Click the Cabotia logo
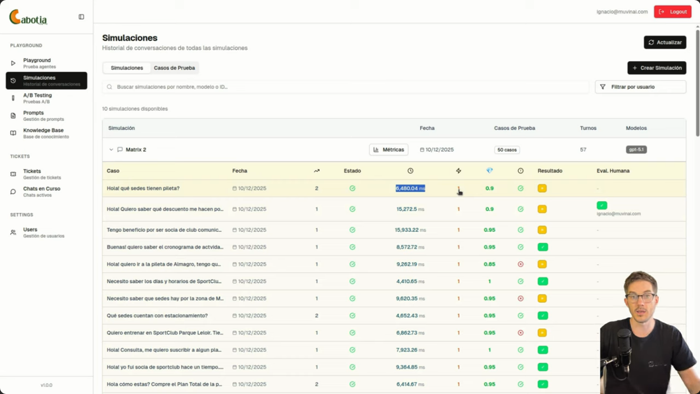The image size is (700, 394). 29,18
